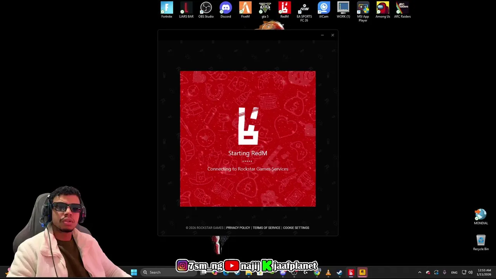The image size is (496, 279).
Task: Select the MSI App Player desktop icon
Action: tap(363, 12)
